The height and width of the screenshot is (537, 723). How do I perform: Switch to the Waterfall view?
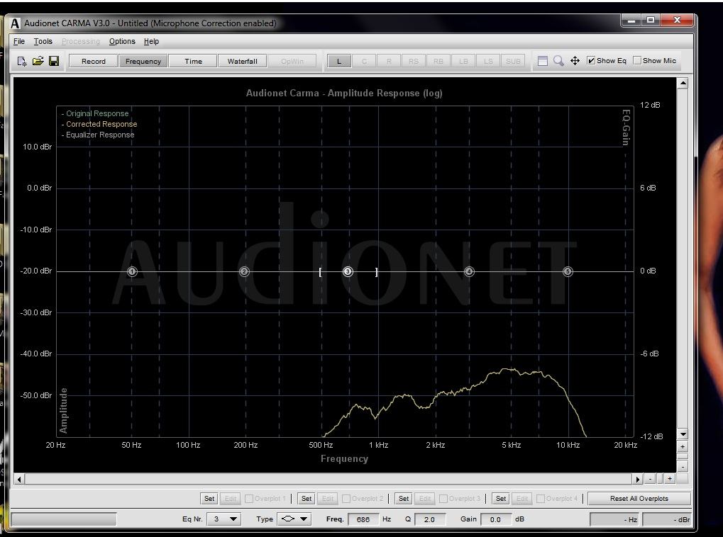(242, 61)
